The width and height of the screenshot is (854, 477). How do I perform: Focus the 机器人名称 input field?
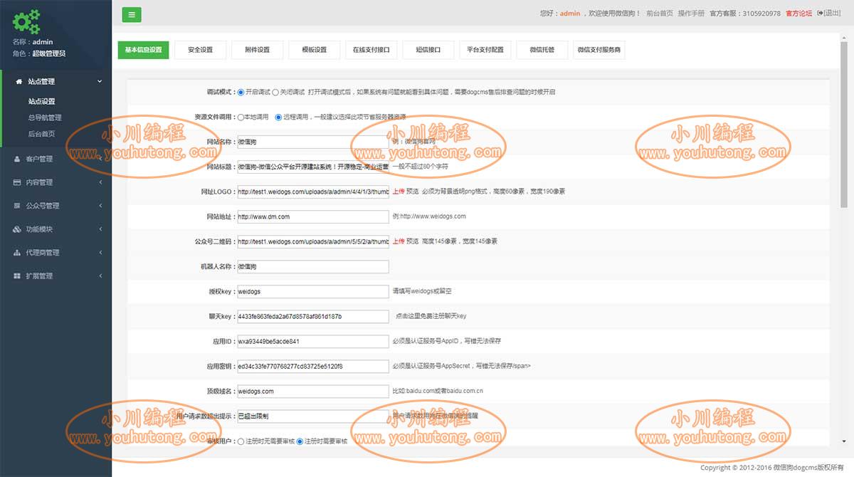(312, 266)
